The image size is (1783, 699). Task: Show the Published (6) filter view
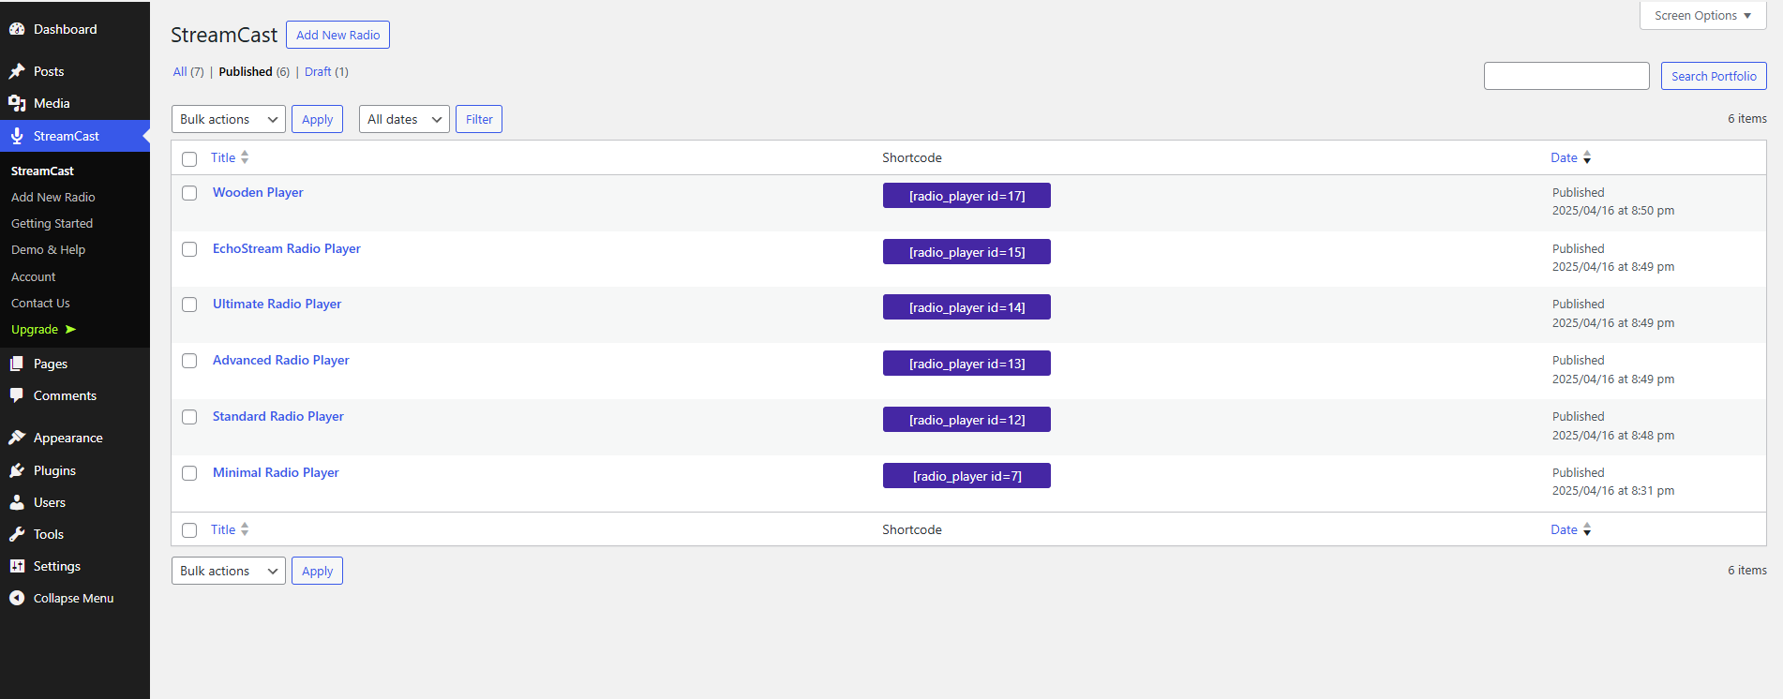coord(254,71)
